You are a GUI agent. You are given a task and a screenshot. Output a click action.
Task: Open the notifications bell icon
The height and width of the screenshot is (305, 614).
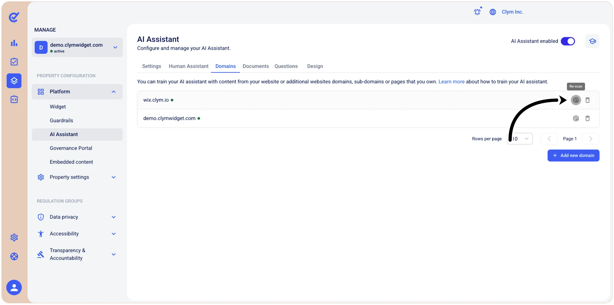pos(477,12)
